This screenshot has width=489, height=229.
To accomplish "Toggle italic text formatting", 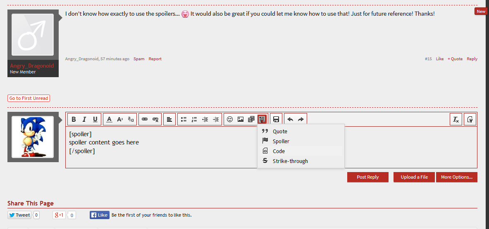I will coord(84,119).
